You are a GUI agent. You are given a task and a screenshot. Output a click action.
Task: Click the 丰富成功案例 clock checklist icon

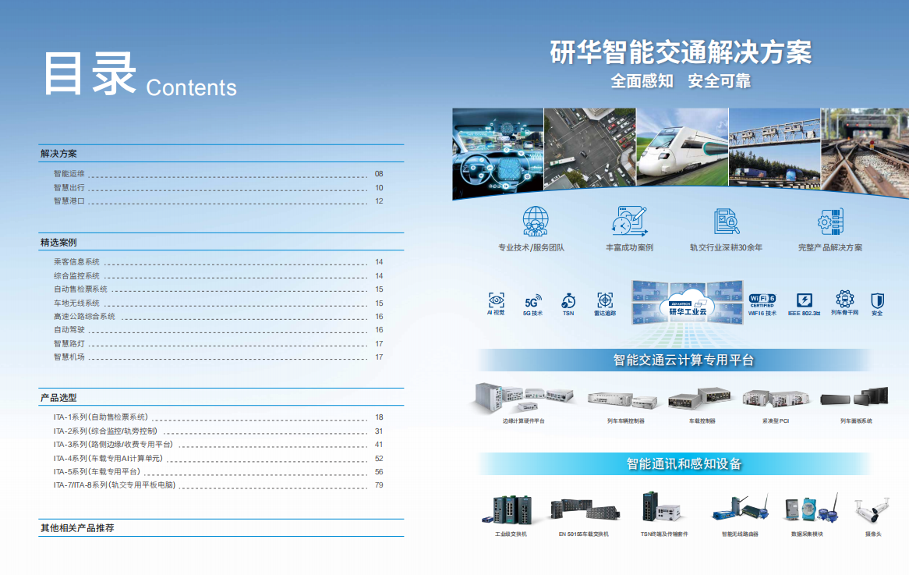[630, 221]
